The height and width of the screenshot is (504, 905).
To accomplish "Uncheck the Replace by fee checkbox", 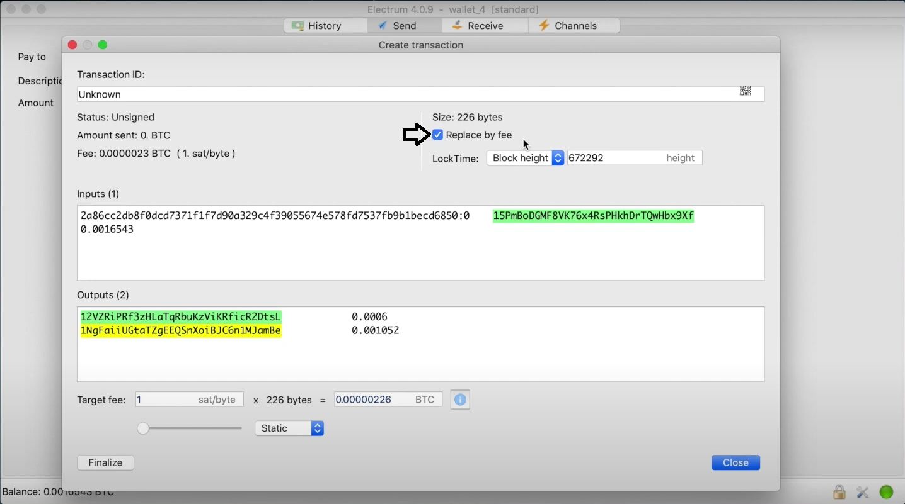I will pyautogui.click(x=438, y=135).
